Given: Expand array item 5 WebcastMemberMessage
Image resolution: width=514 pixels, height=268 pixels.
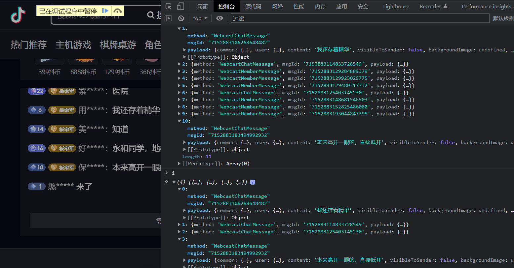Looking at the screenshot, I should 179,85.
